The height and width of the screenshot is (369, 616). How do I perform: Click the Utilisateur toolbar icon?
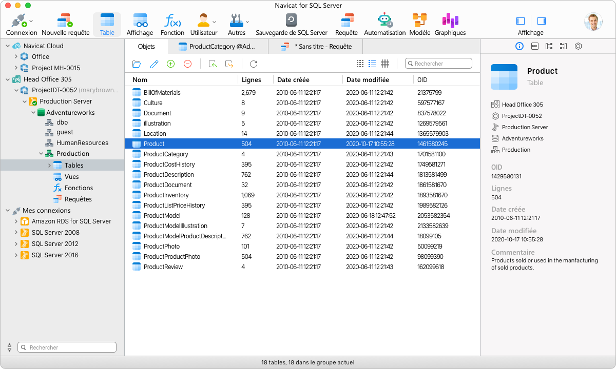tap(203, 21)
